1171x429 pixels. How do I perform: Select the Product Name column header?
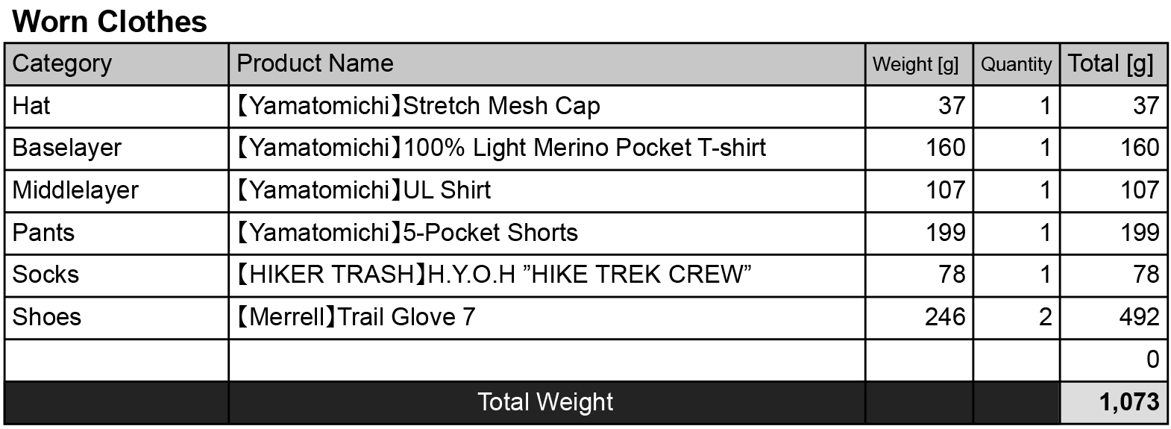coord(315,64)
